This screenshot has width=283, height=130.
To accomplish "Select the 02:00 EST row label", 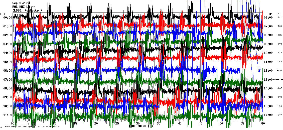I will (8, 35).
